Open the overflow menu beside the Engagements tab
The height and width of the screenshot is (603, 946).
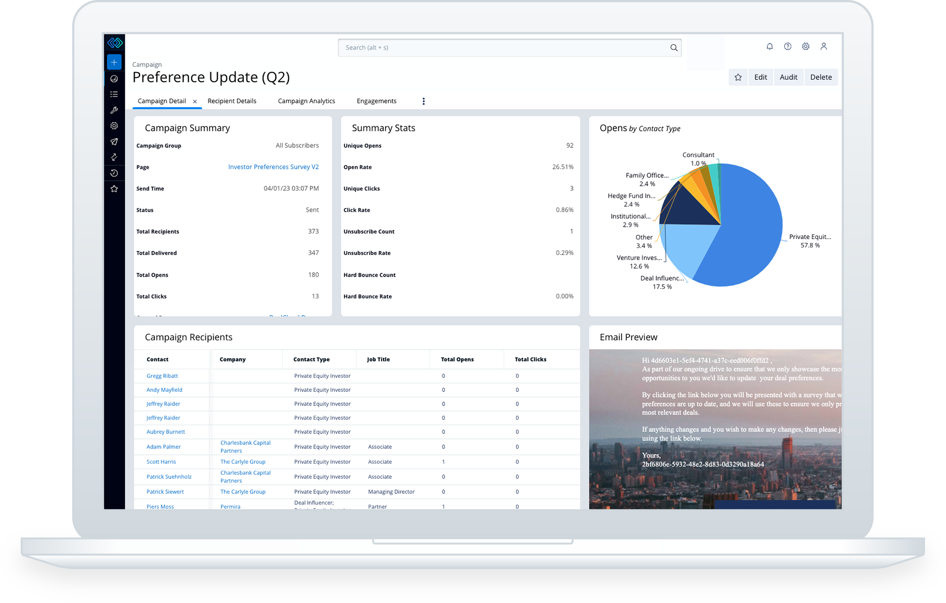point(424,100)
